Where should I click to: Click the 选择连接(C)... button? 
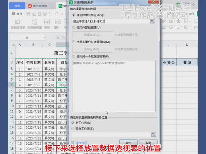[93, 35]
